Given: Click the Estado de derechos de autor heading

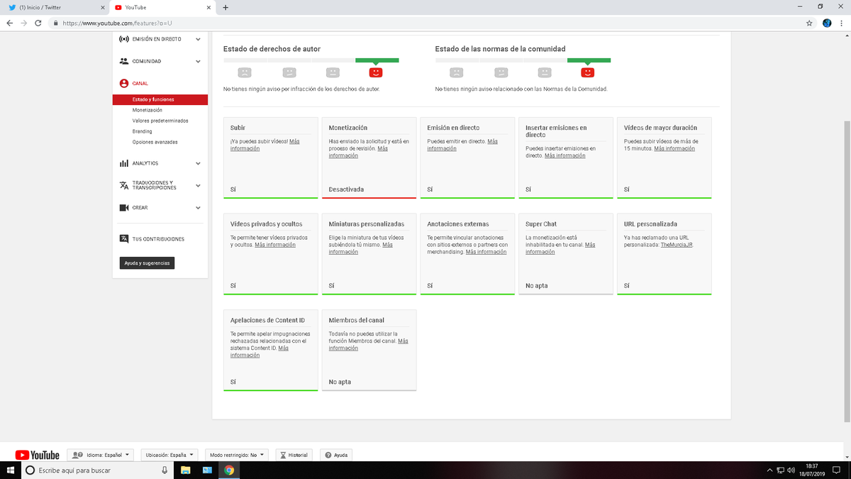Looking at the screenshot, I should click(272, 49).
